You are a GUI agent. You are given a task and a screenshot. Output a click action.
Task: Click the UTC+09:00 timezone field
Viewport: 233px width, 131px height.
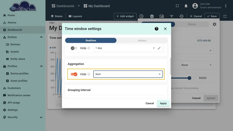click(204, 40)
